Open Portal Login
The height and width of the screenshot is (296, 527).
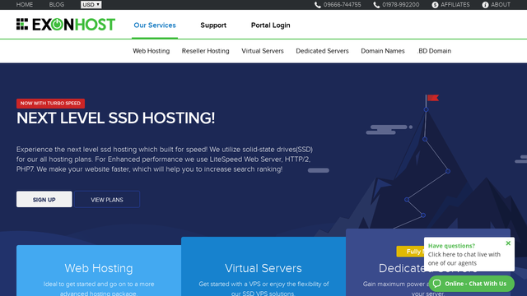click(270, 25)
